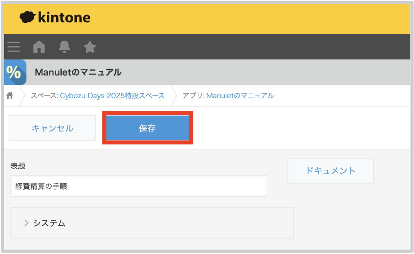The width and height of the screenshot is (414, 254).
Task: Open notifications with the bell icon
Action: (x=64, y=47)
